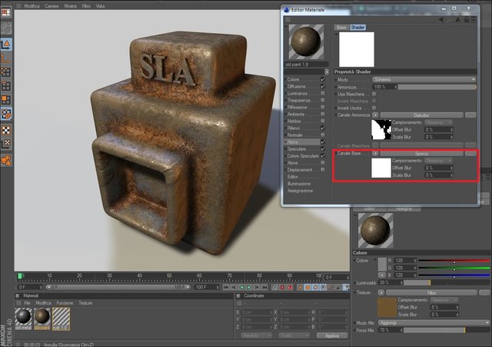Adjust the Ammorbidisci 100% slider
Image resolution: width=492 pixels, height=347 pixels.
point(437,87)
